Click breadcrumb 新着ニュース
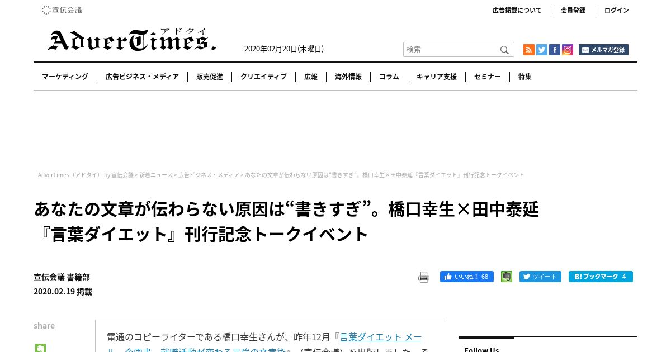This screenshot has height=352, width=671. [156, 175]
